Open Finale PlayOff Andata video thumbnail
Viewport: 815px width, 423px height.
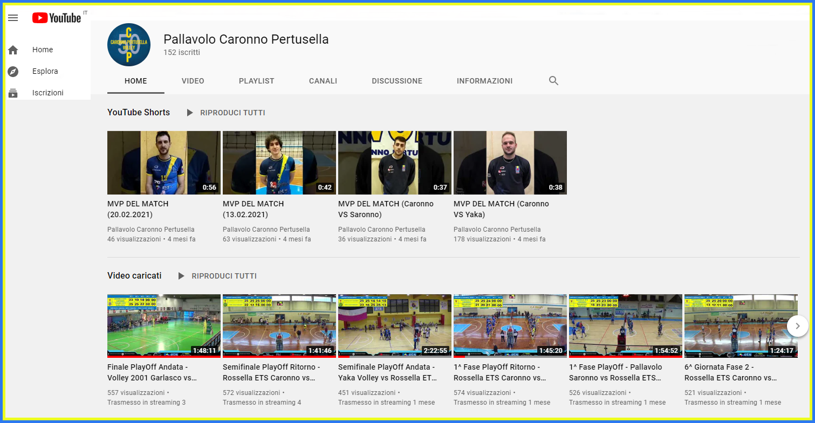[164, 326]
